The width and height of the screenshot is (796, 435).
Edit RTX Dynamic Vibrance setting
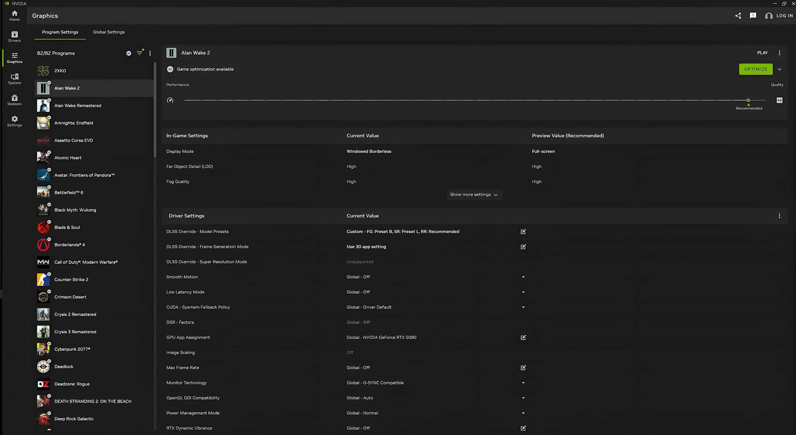coord(523,428)
